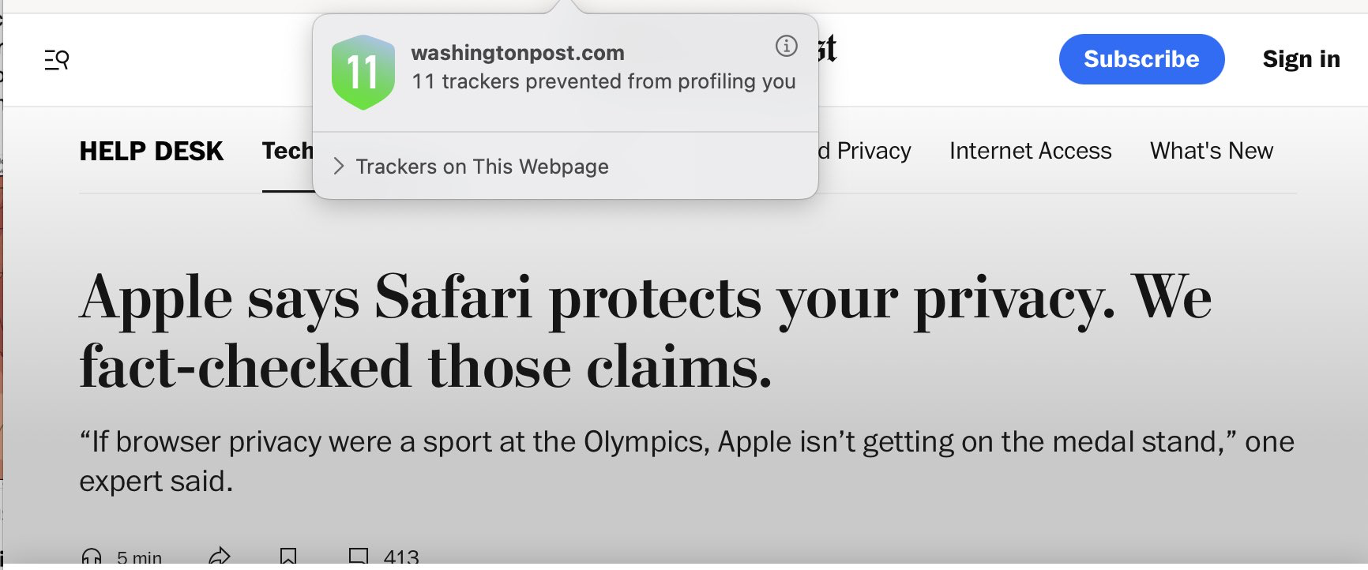Click the Sign in link
Image resolution: width=1368 pixels, height=570 pixels.
click(x=1300, y=59)
